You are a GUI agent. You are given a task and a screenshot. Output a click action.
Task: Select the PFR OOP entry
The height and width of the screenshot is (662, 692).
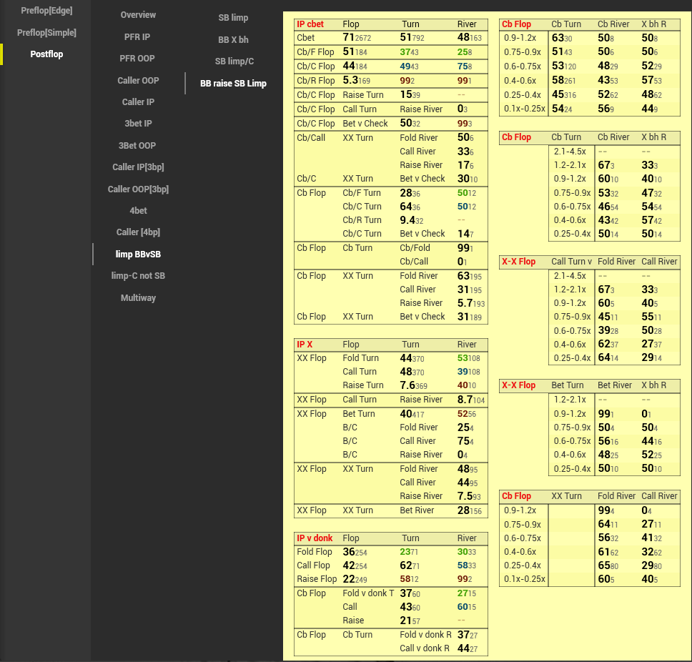pos(138,59)
